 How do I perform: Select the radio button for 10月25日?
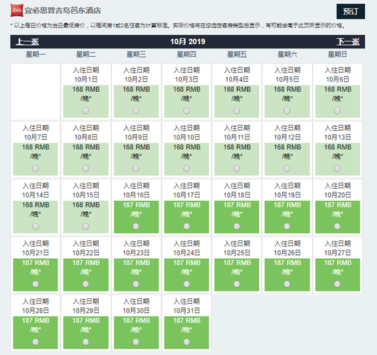coord(237,284)
